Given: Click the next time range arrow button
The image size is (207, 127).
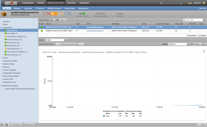Looking at the screenshot, I should coord(81,44).
